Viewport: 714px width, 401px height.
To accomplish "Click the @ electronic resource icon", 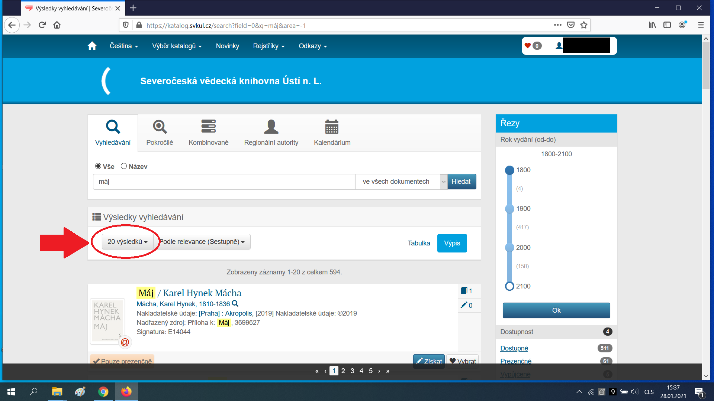I will point(125,342).
